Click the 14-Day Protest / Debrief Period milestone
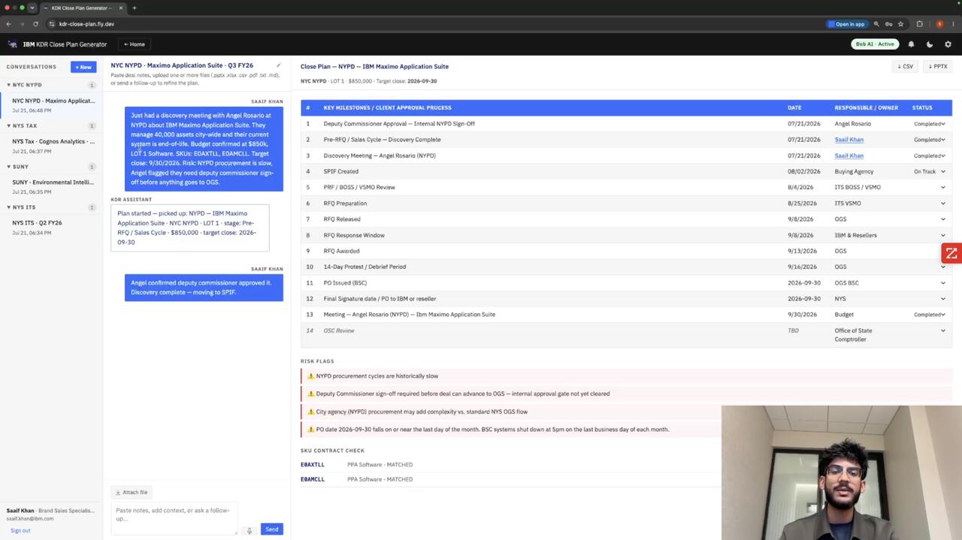The height and width of the screenshot is (540, 962). [x=365, y=267]
